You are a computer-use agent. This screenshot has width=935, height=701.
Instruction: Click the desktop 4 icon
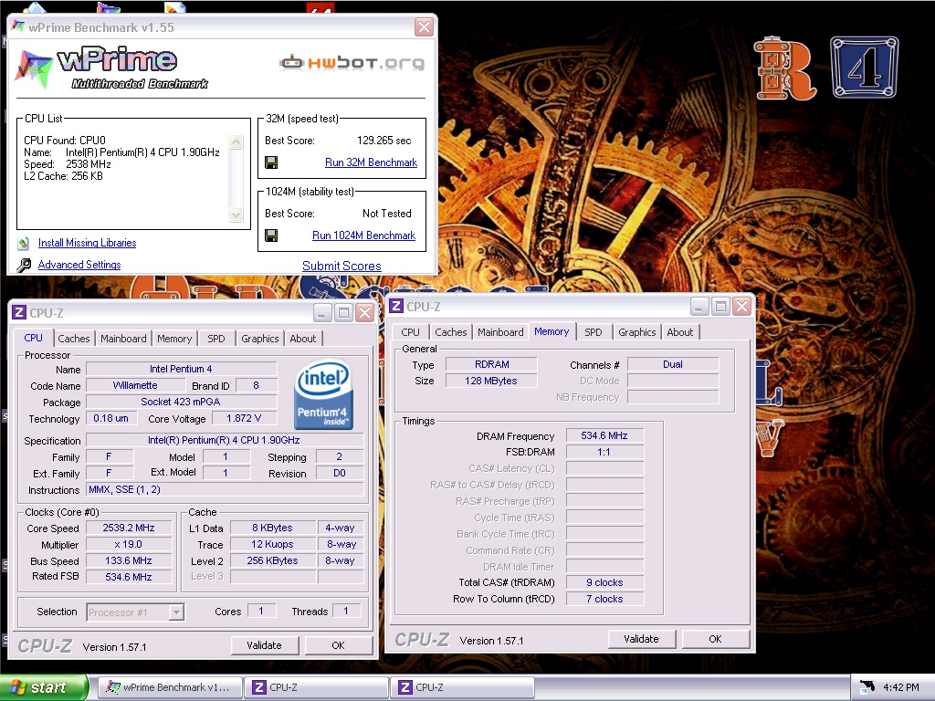coord(865,68)
